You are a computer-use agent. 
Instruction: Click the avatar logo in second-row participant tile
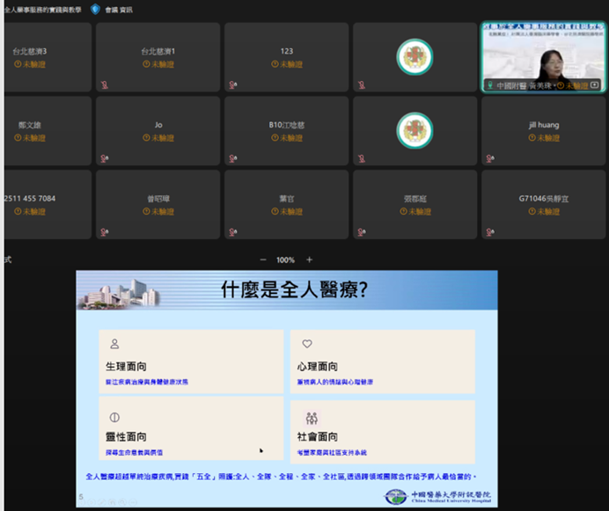click(415, 129)
